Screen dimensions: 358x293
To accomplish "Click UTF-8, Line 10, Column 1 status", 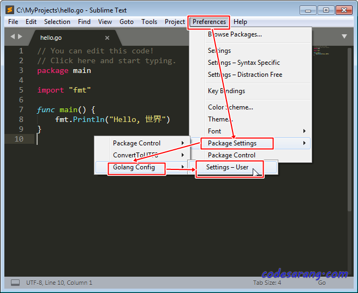I will pyautogui.click(x=59, y=283).
